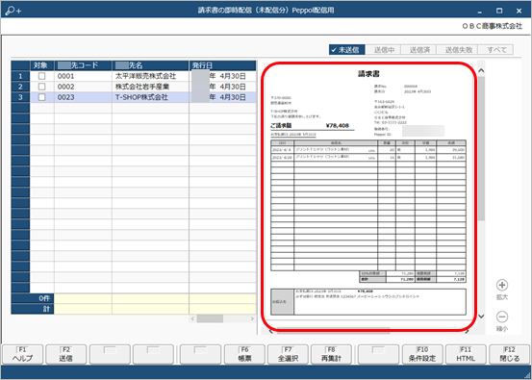This screenshot has height=380, width=532.
Task: Switch to the 送信中 tab
Action: pyautogui.click(x=384, y=49)
